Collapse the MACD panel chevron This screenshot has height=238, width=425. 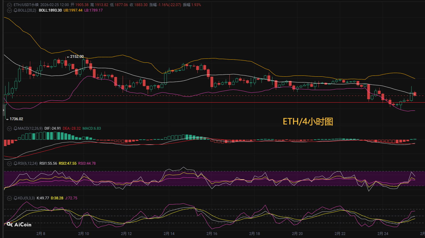[x=9, y=128]
